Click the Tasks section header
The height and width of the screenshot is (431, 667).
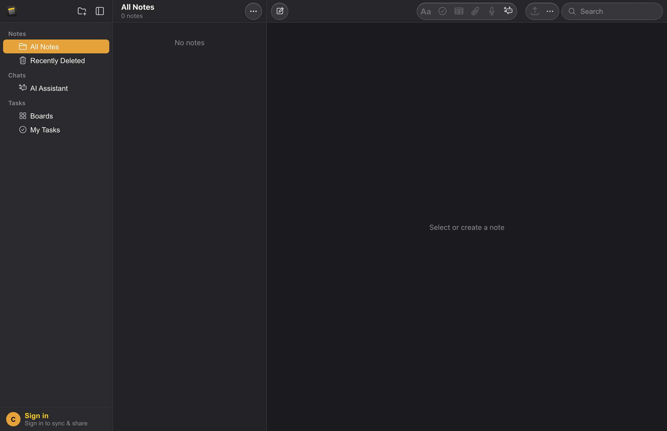[x=17, y=103]
